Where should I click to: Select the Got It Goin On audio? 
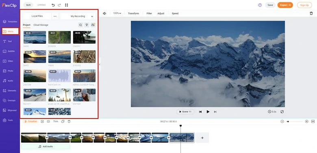(59, 76)
